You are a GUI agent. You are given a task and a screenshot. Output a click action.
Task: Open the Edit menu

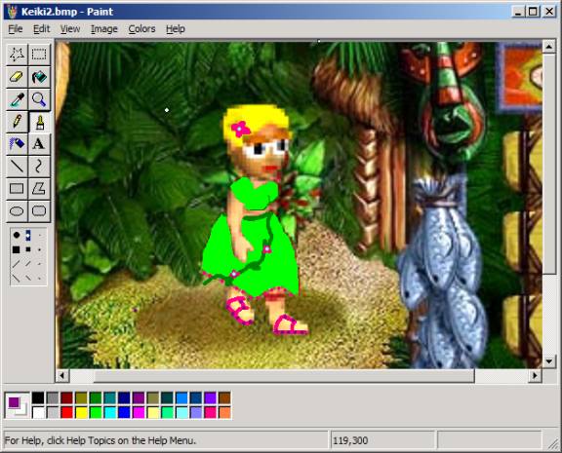point(42,29)
